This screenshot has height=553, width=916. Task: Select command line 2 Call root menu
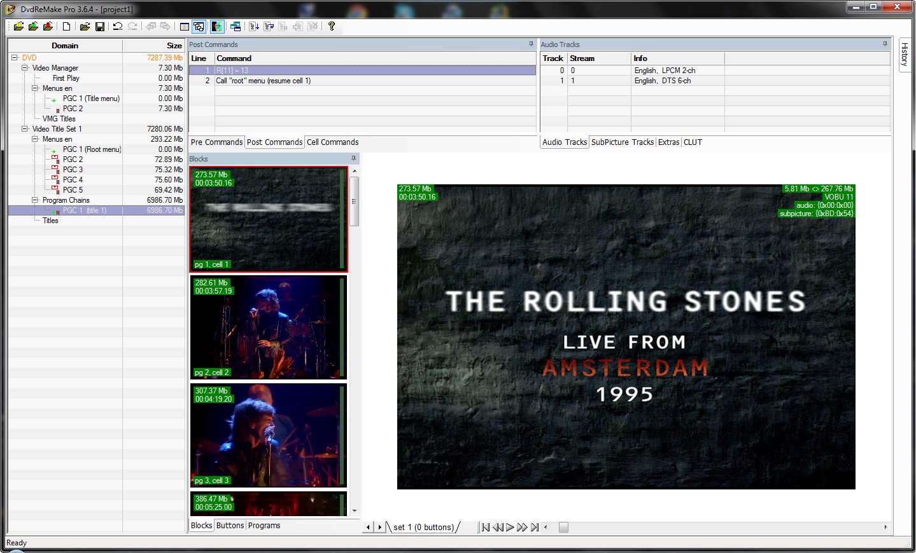(x=362, y=81)
